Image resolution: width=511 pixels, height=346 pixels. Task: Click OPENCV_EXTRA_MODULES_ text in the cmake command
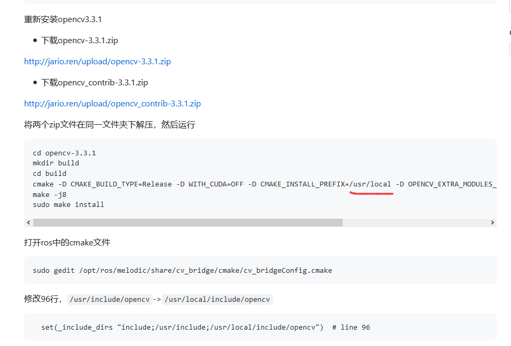coord(452,184)
